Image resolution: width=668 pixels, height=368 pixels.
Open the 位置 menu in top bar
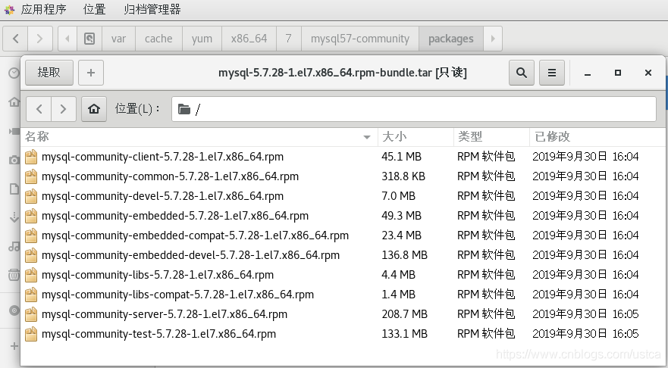click(x=95, y=10)
